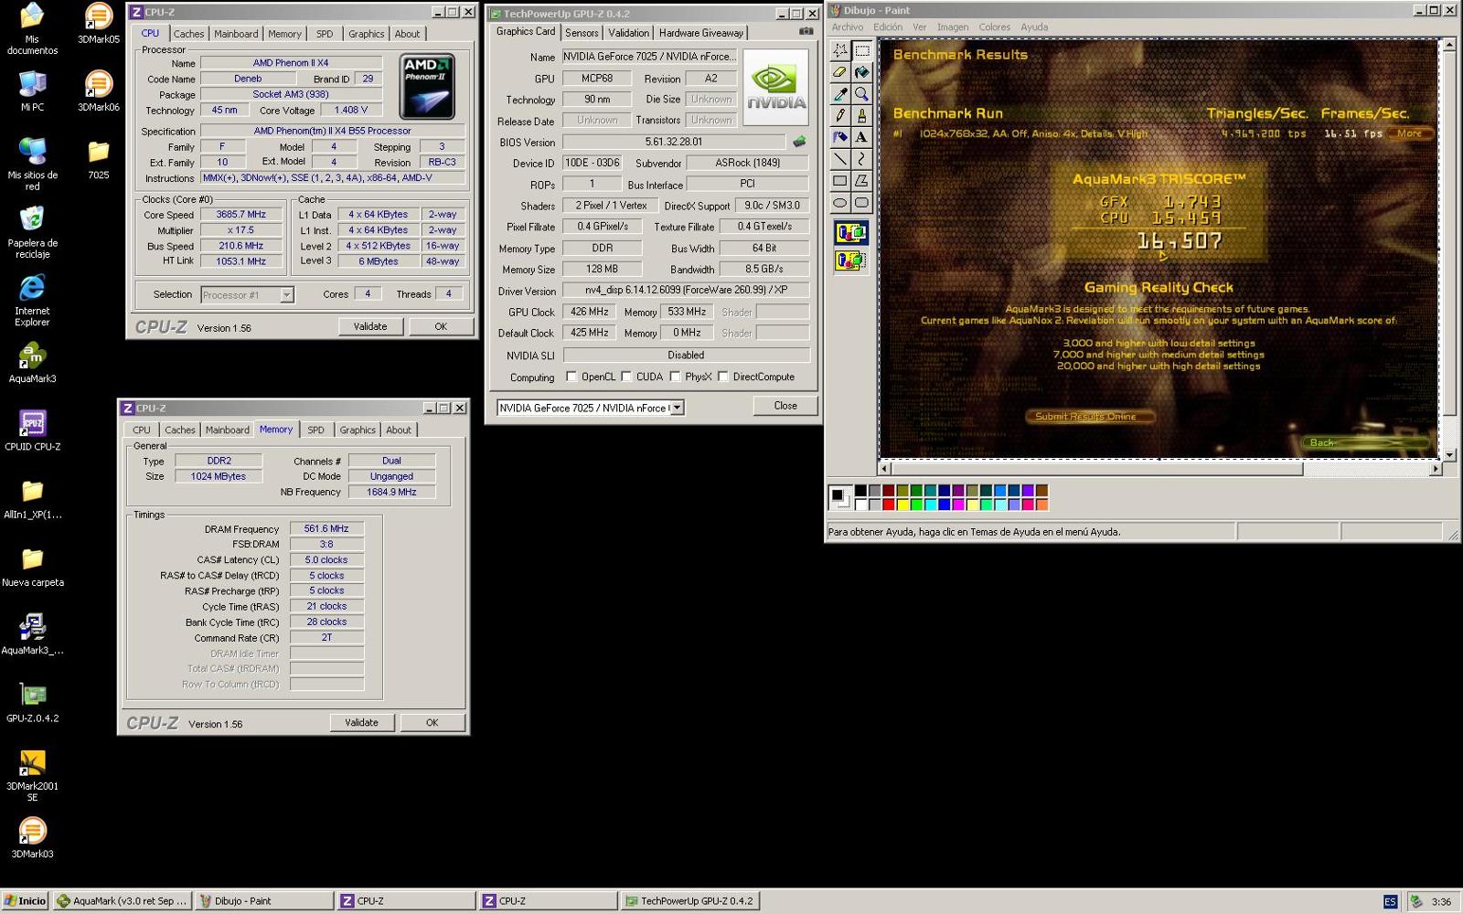Open the AquaMark3 desktop shortcut
The width and height of the screenshot is (1463, 914).
pyautogui.click(x=32, y=363)
